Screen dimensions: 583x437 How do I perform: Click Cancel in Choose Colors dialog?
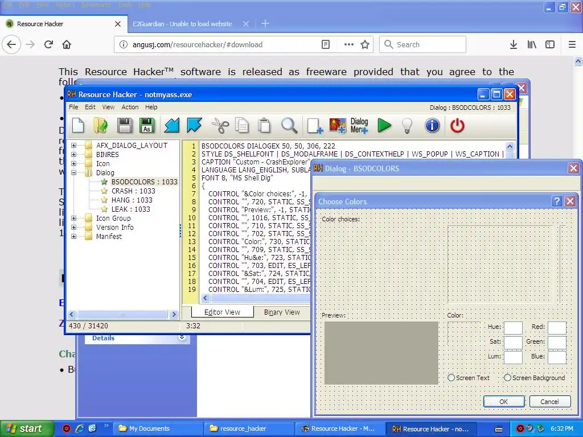(x=549, y=402)
